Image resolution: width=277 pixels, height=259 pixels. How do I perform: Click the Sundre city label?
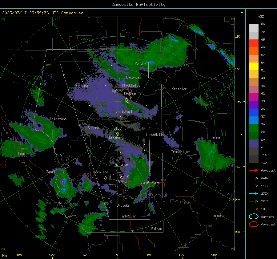[x=93, y=127]
